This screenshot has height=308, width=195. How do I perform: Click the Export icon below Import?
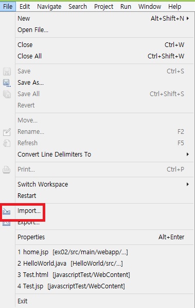pyautogui.click(x=7, y=223)
